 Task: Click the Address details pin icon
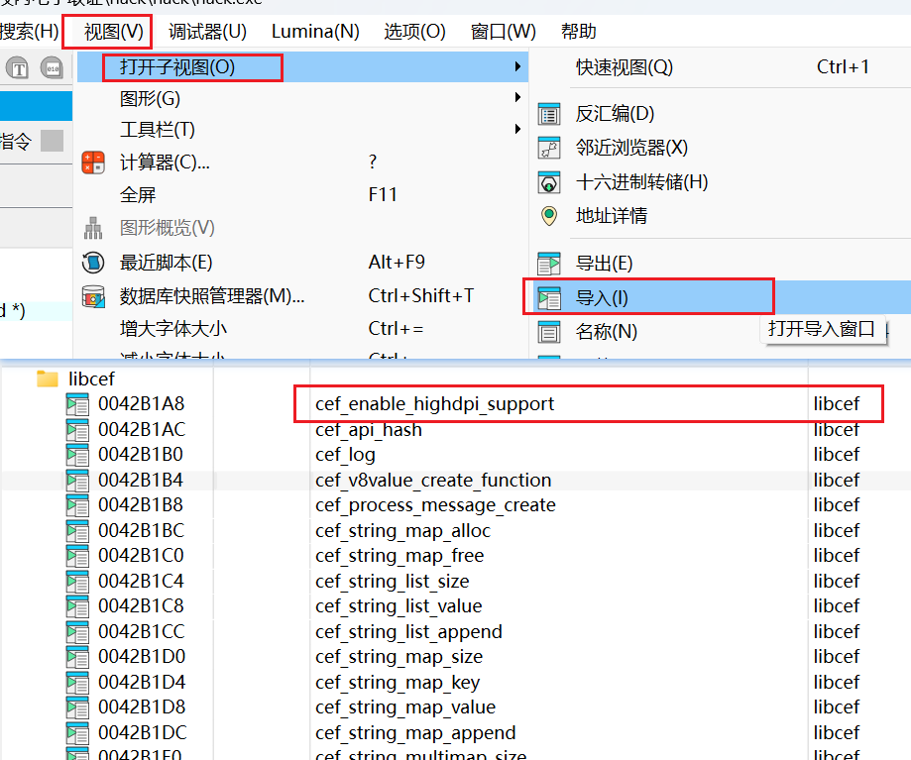pyautogui.click(x=548, y=216)
